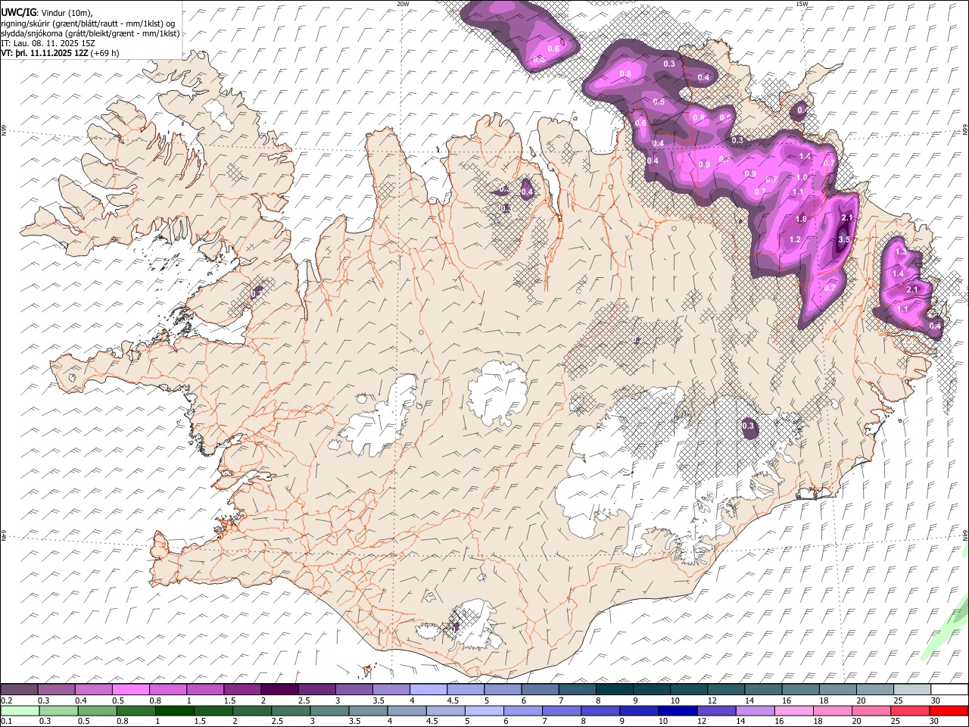This screenshot has width=969, height=727.
Task: Click the 20W longitude label
Action: (x=403, y=4)
